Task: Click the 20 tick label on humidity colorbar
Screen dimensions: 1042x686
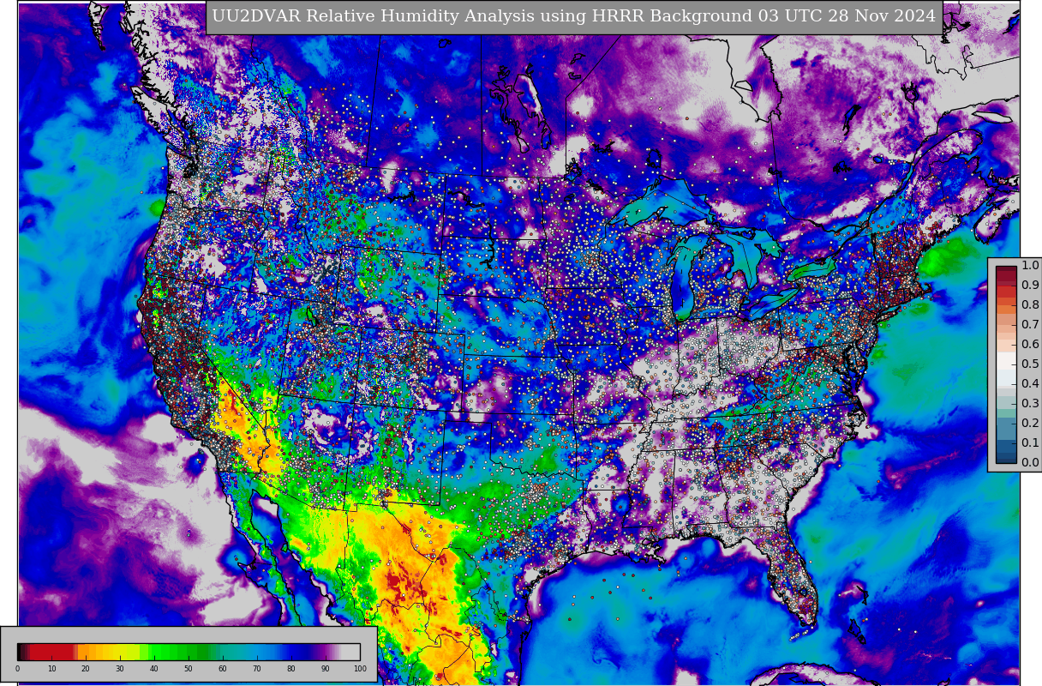Action: (x=86, y=669)
